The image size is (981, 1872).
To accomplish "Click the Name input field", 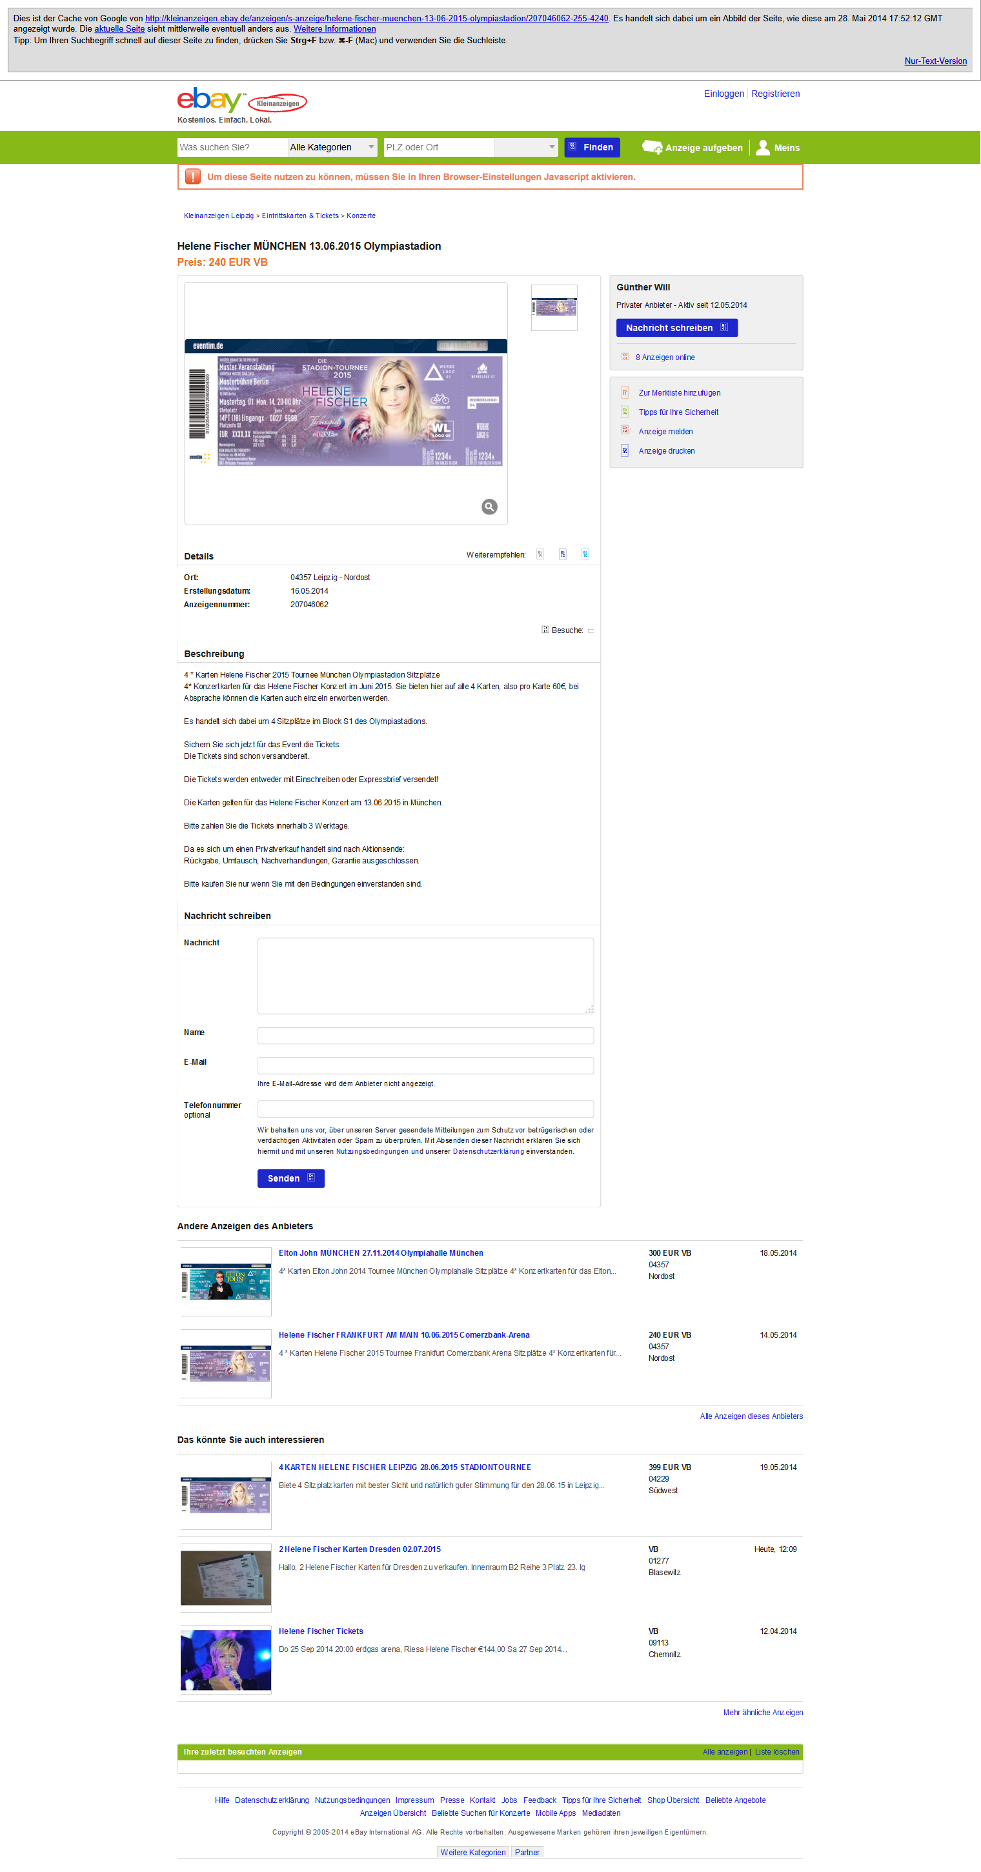I will pyautogui.click(x=425, y=1036).
